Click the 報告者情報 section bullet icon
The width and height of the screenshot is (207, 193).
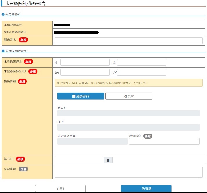3,14
